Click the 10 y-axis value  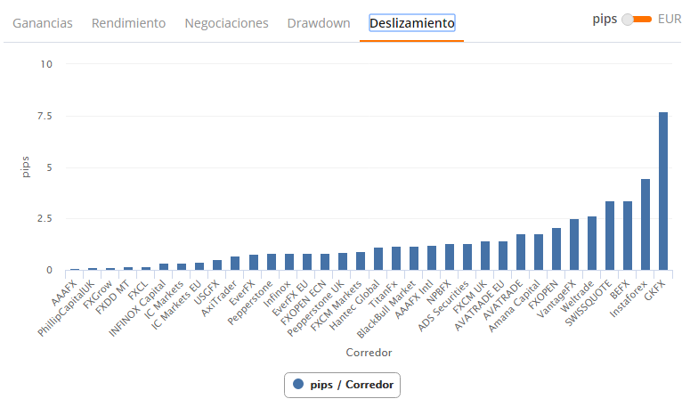click(x=46, y=64)
